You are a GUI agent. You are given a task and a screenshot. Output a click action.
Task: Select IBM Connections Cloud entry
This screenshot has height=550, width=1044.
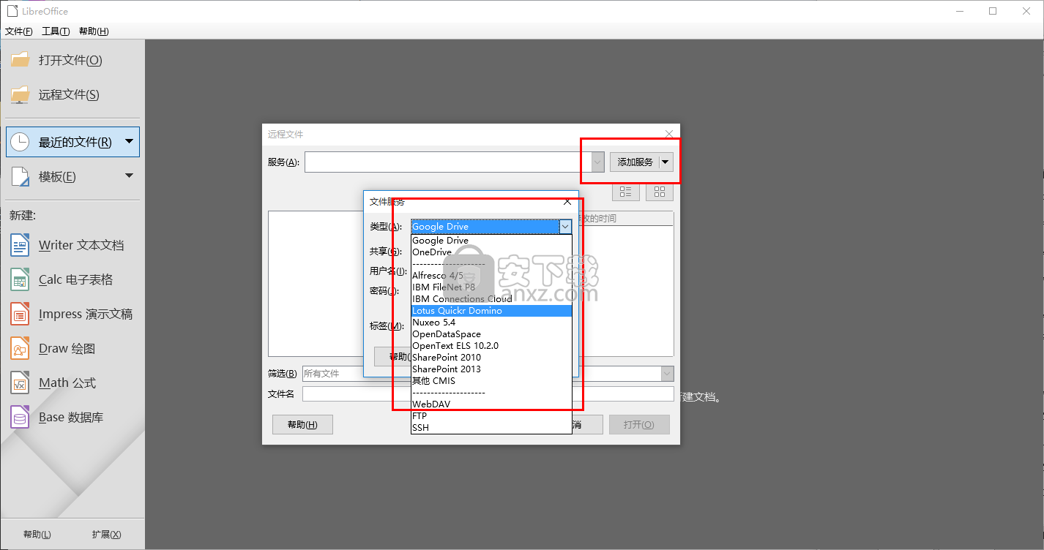click(x=491, y=299)
